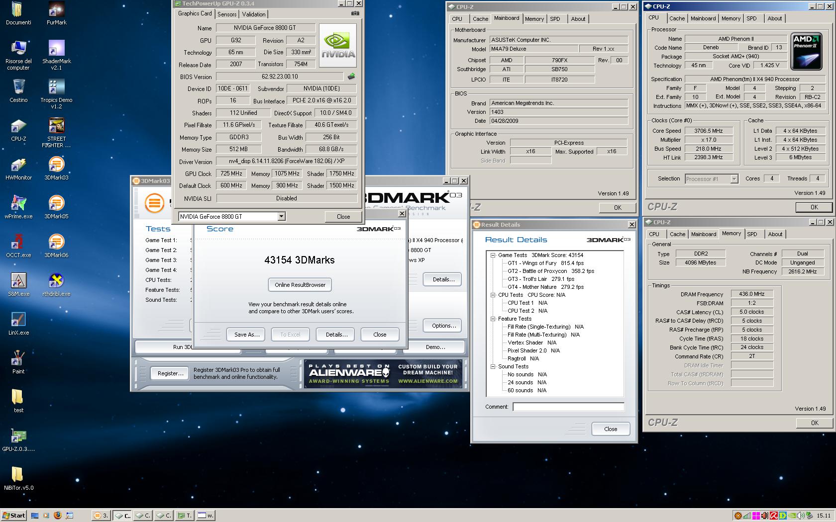This screenshot has height=522, width=836.
Task: Select GT4 - Mother Nature result
Action: [545, 287]
